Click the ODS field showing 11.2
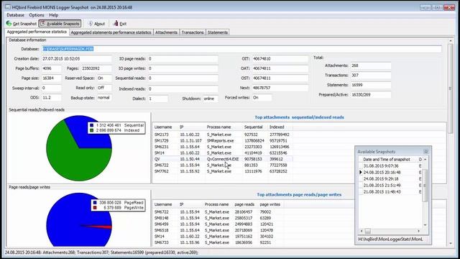Image resolution: width=460 pixels, height=259 pixels. (51, 98)
